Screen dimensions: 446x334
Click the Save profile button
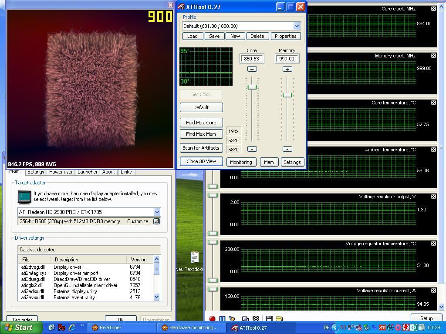214,36
